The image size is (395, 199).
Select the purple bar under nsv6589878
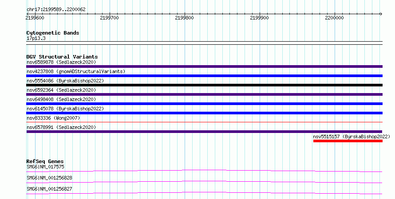204,66
